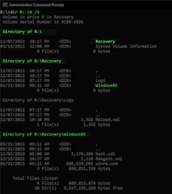Screen dimensions: 172x194
Task: Click the Directory of R:\Recovery\Logs line
Action: coord(38,100)
